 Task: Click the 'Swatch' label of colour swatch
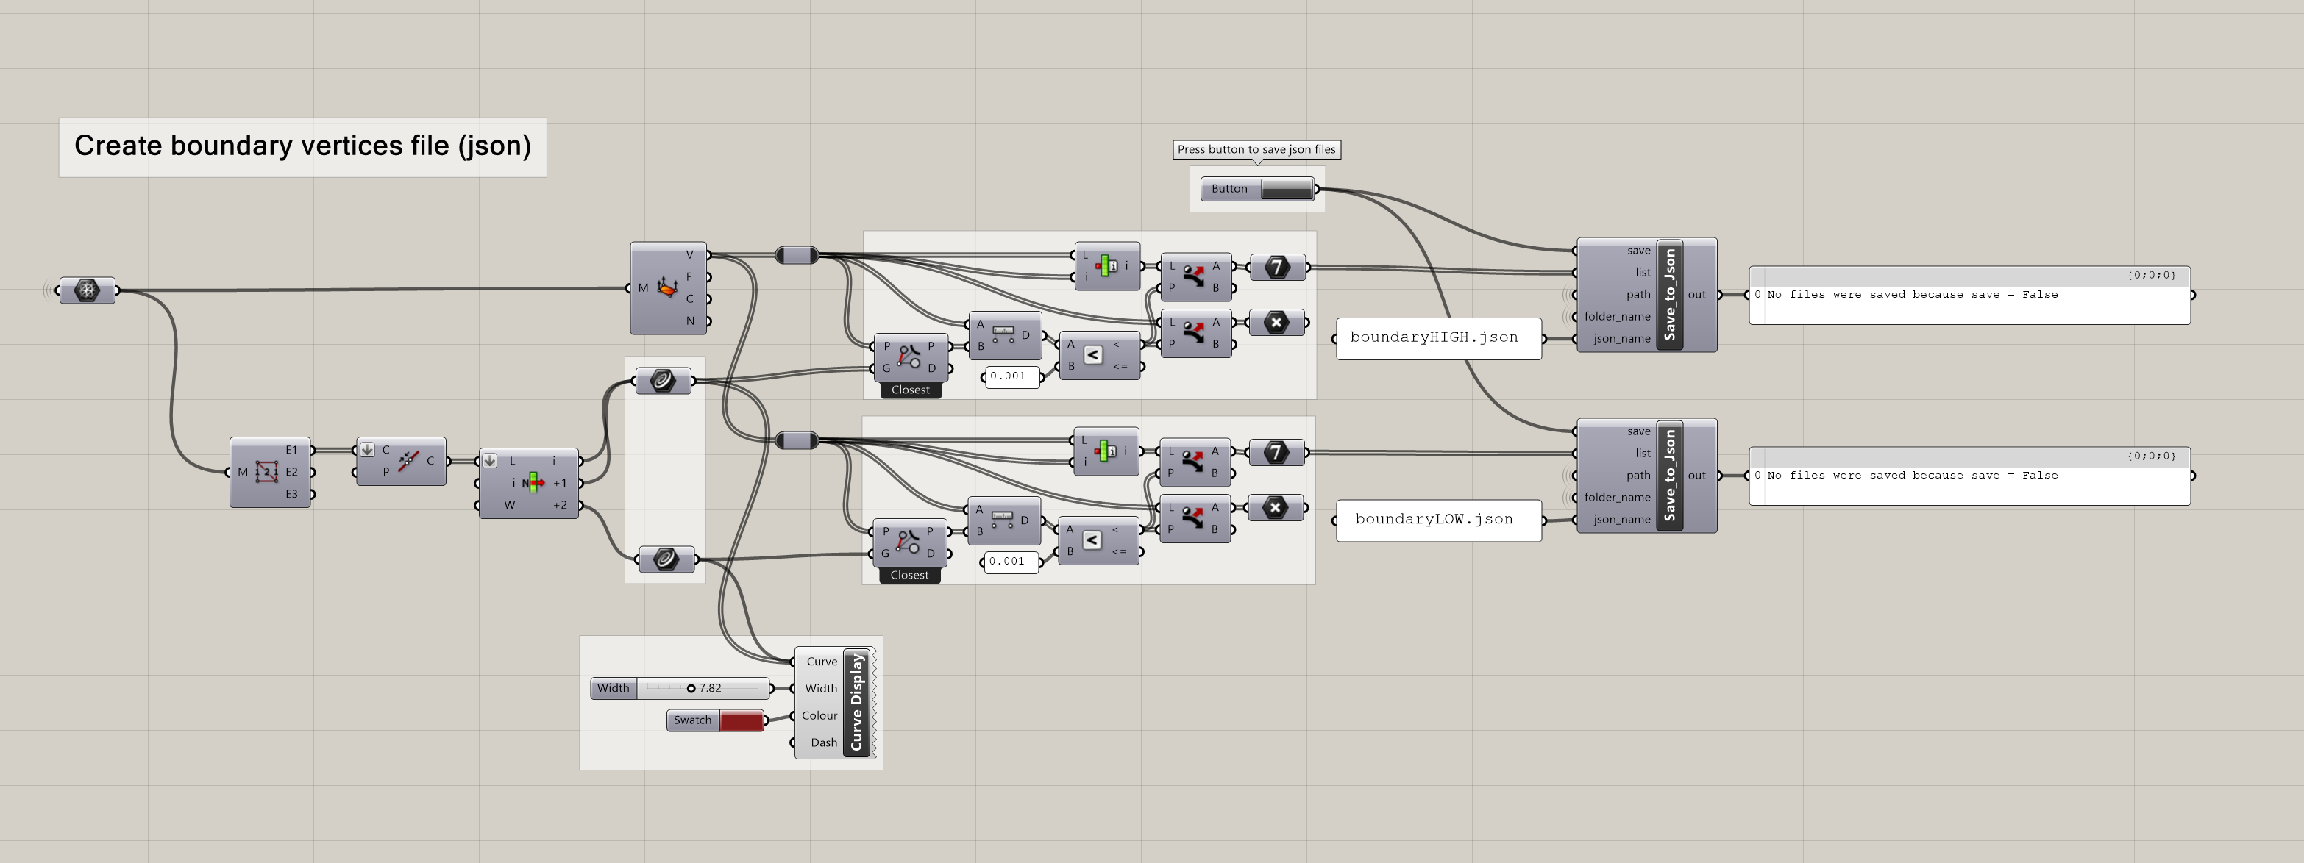coord(692,720)
